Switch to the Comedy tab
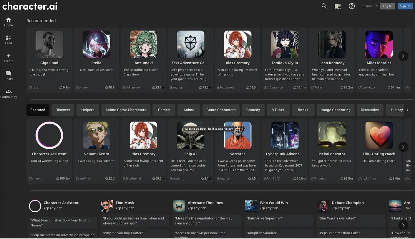This screenshot has height=239, width=415. tap(253, 110)
